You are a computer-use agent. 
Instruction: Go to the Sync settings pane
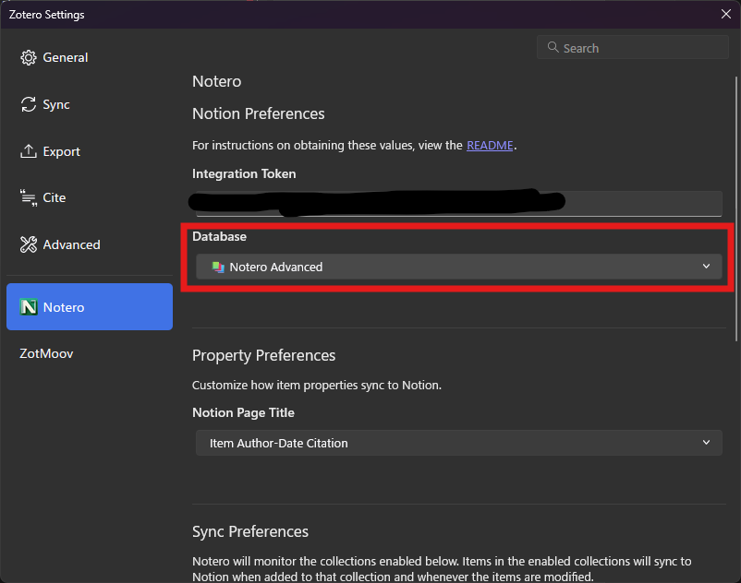point(55,104)
